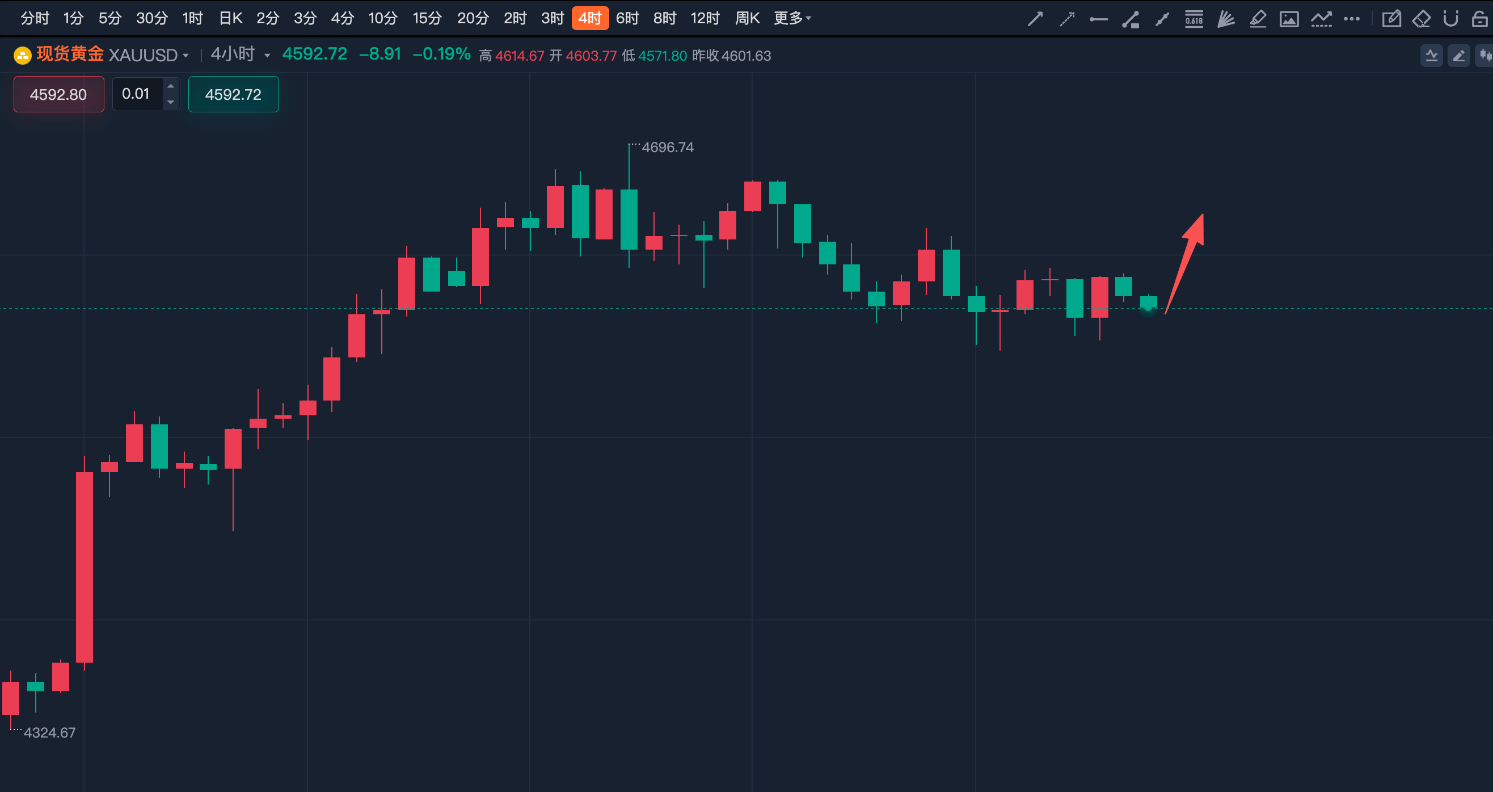The image size is (1493, 792).
Task: Select the solid arrow line drawing tool
Action: click(x=1035, y=19)
